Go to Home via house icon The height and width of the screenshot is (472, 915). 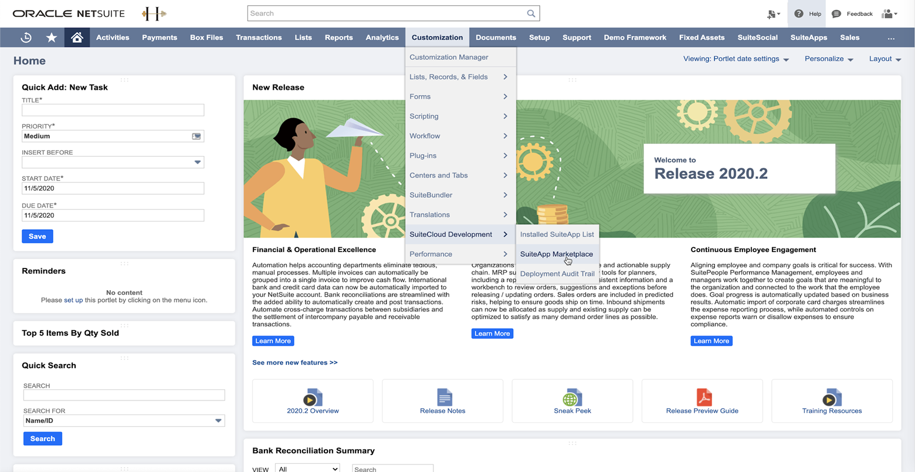pyautogui.click(x=77, y=38)
